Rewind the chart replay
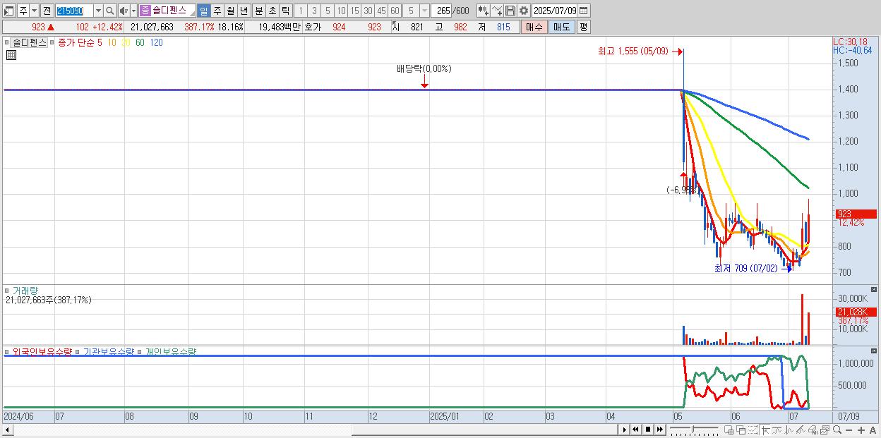Screen dimensions: 881x438 635,430
